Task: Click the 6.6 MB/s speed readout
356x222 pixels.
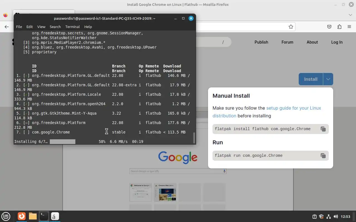Action: click(119, 142)
